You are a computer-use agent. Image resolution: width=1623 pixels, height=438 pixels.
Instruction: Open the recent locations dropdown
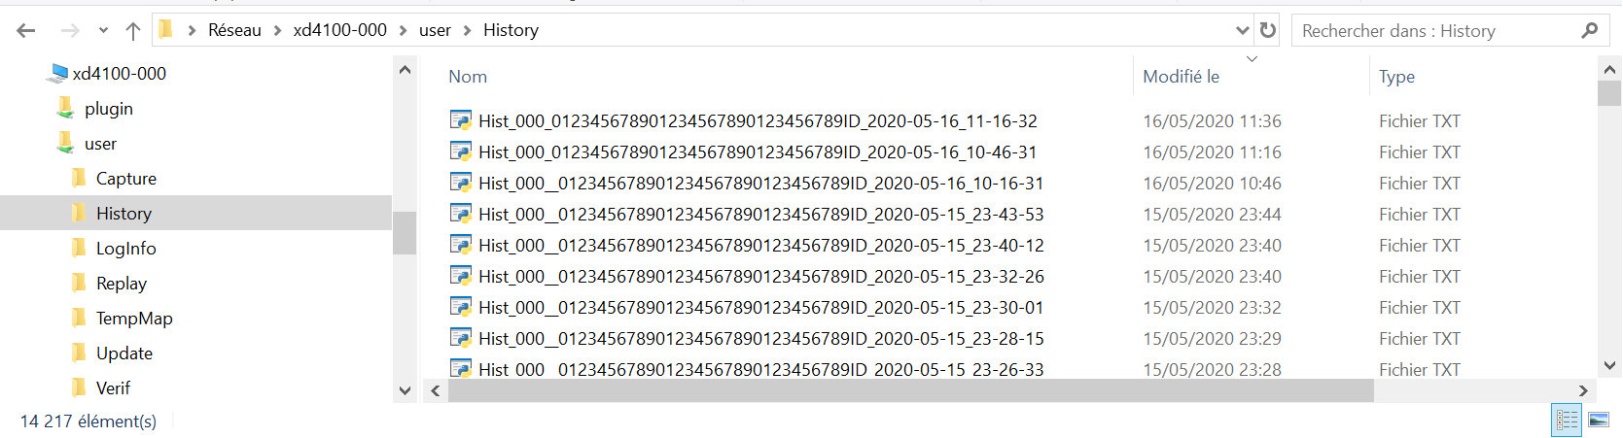[103, 31]
